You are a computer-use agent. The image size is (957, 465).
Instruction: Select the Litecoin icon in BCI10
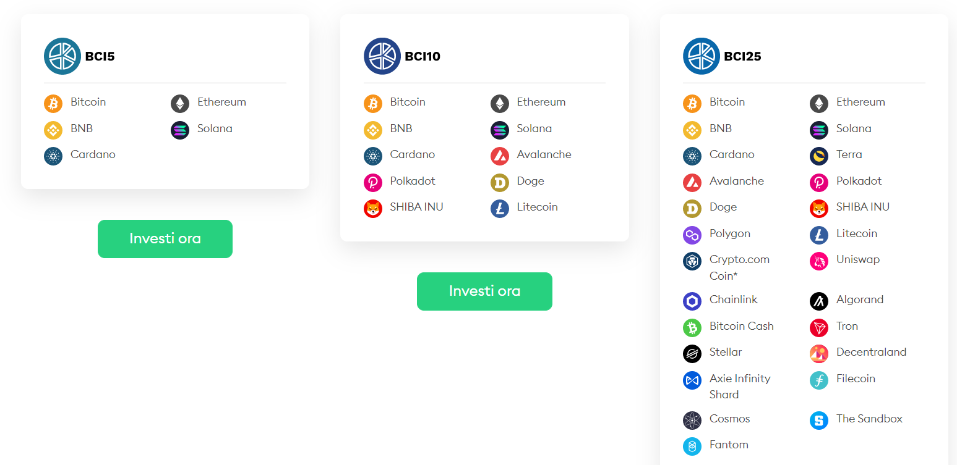[x=499, y=208]
